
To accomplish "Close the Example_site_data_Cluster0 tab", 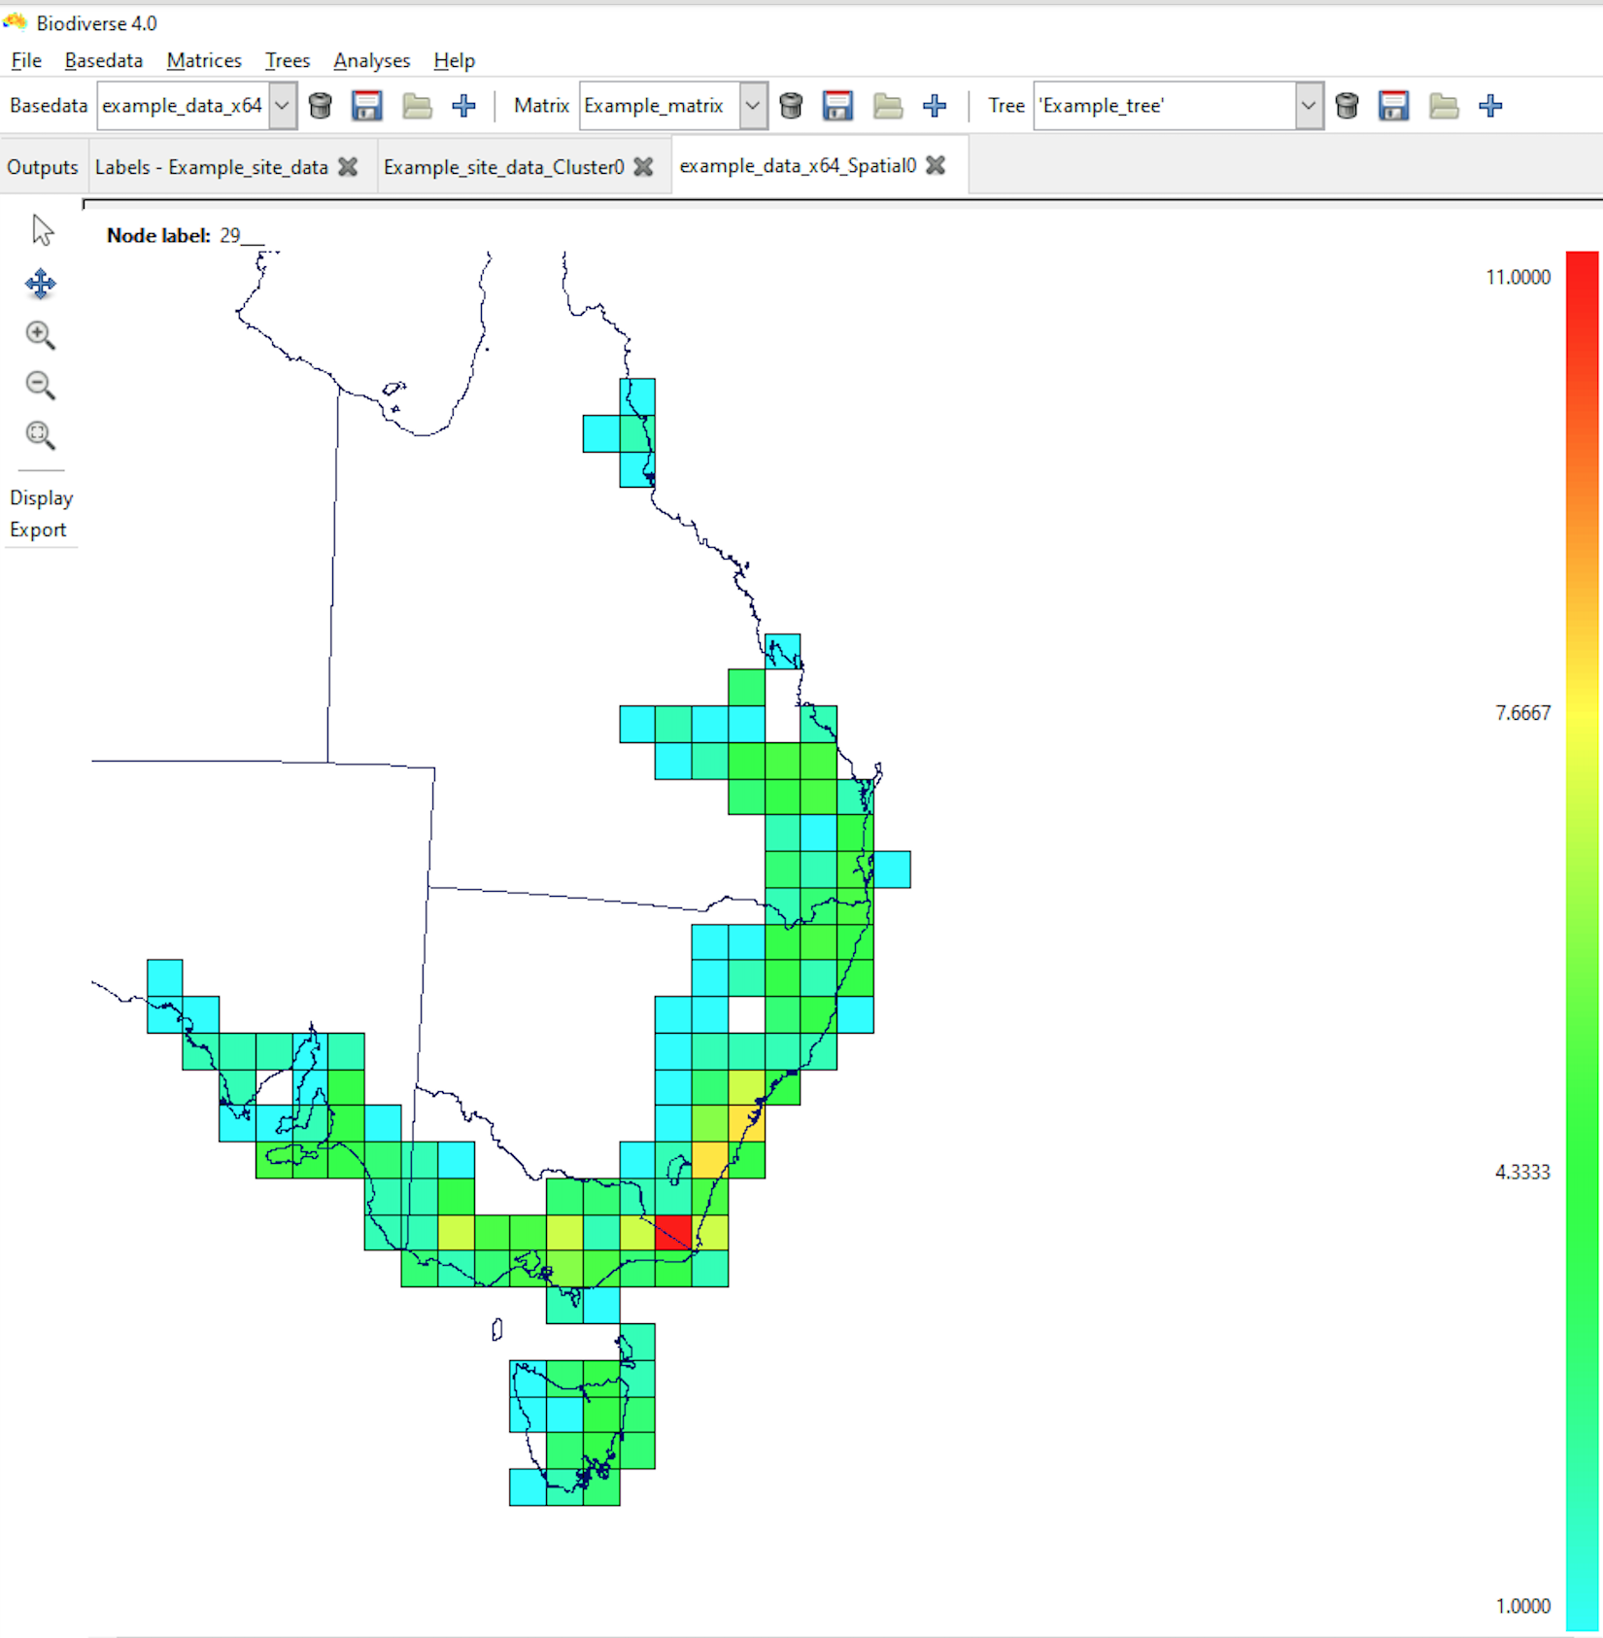I will point(643,167).
